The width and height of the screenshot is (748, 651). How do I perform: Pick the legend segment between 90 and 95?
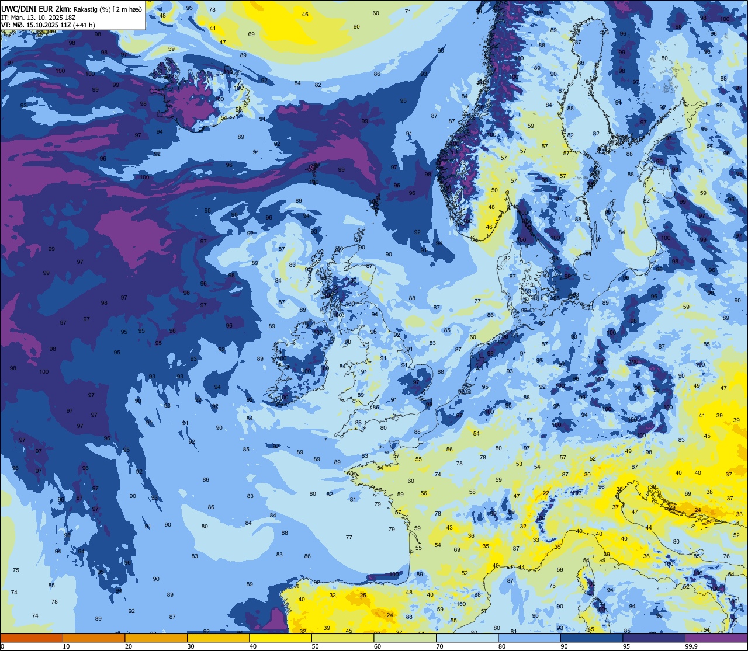(591, 638)
